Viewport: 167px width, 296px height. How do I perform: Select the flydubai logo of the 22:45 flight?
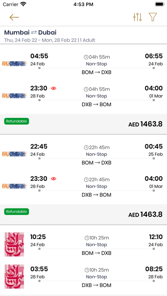click(x=14, y=154)
